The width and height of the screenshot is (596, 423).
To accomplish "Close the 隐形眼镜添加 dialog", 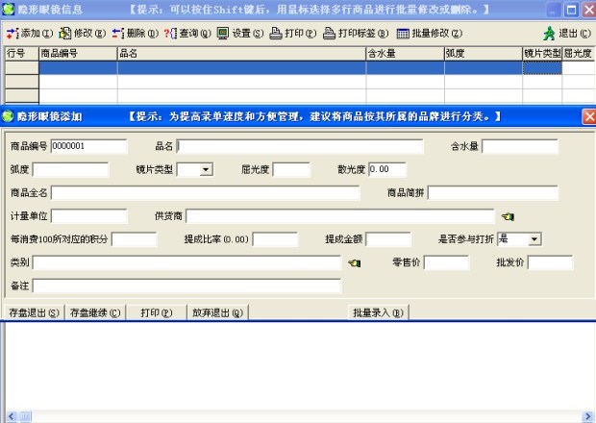I will [x=588, y=116].
